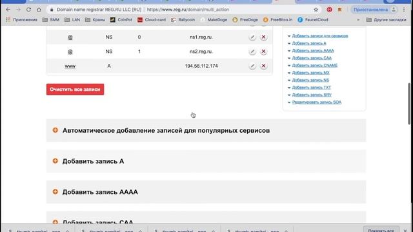
Task: Follow sidebar link Добавить запись AAAA
Action: click(313, 50)
